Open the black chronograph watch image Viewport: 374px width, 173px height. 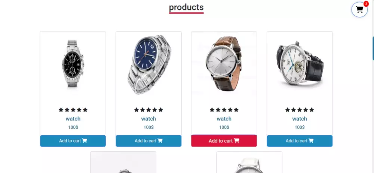click(x=73, y=63)
